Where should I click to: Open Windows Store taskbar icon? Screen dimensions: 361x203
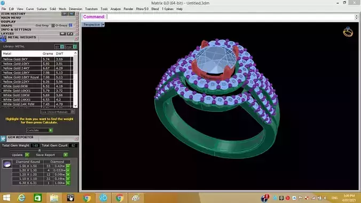pyautogui.click(x=37, y=198)
